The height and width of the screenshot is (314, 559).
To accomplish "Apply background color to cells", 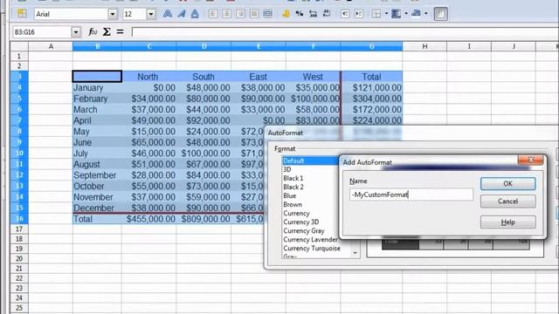I will pyautogui.click(x=396, y=14).
